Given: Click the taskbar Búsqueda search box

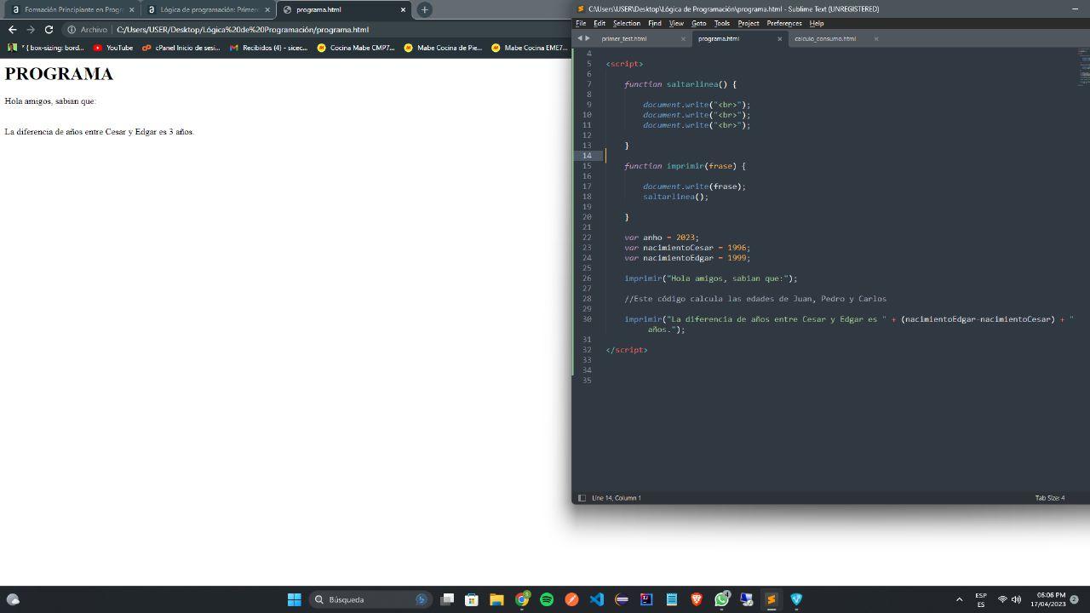Looking at the screenshot, I should (370, 599).
